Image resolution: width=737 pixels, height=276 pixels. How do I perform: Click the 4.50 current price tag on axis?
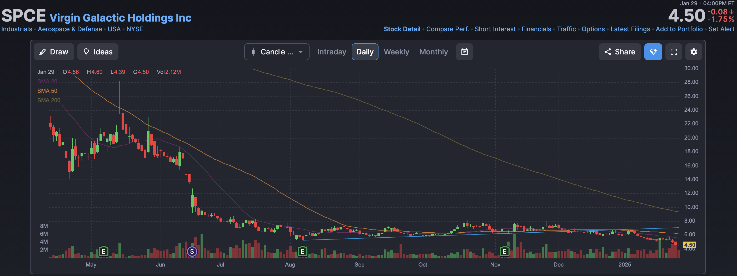(x=689, y=245)
